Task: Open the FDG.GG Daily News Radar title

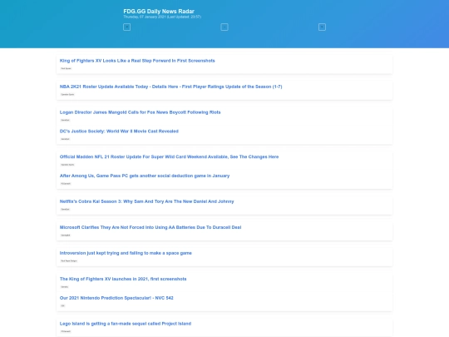Action: coord(159,11)
